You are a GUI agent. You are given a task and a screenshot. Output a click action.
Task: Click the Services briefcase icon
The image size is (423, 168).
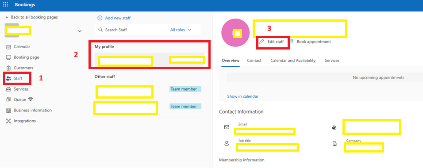tap(8, 89)
